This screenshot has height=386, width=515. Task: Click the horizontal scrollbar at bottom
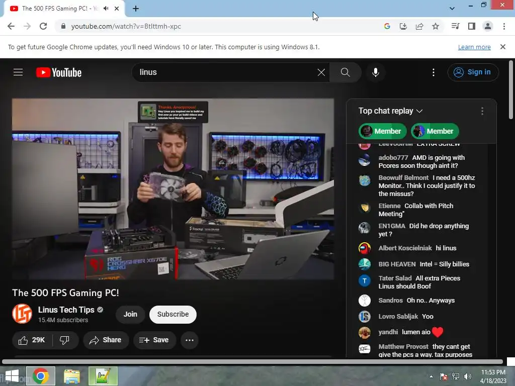click(x=252, y=361)
